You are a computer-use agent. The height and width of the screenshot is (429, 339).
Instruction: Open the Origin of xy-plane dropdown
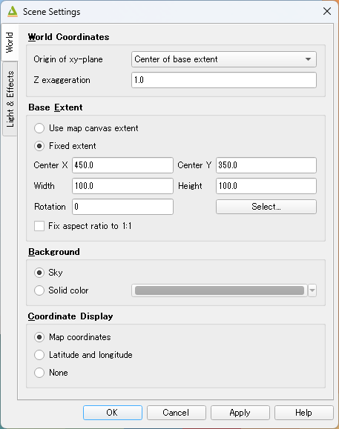[224, 59]
